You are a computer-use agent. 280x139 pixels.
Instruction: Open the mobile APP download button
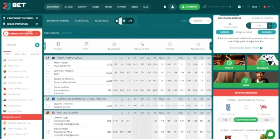125,21
